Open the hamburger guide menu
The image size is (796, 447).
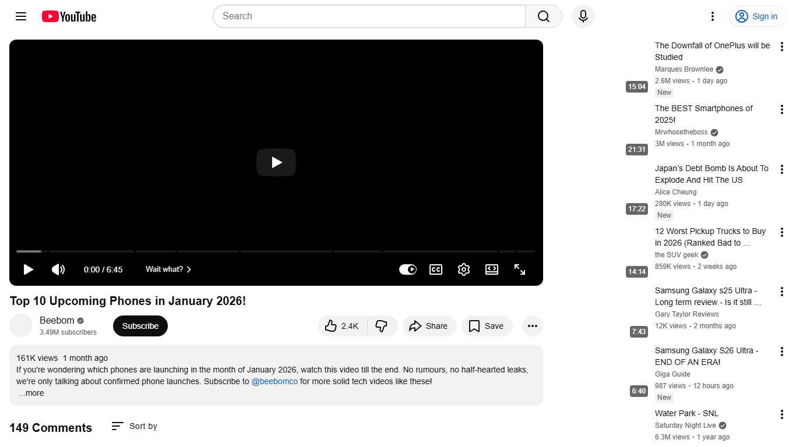[x=21, y=16]
